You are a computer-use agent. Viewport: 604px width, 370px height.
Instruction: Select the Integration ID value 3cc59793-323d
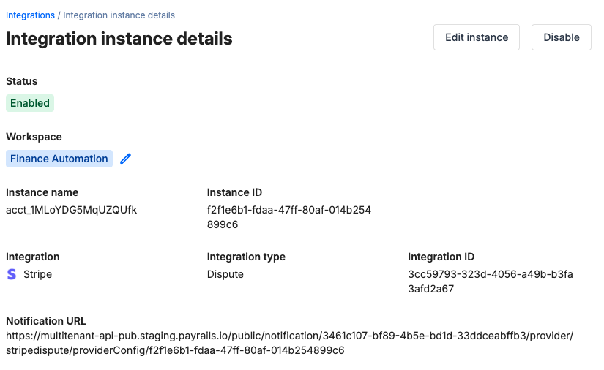pyautogui.click(x=491, y=282)
